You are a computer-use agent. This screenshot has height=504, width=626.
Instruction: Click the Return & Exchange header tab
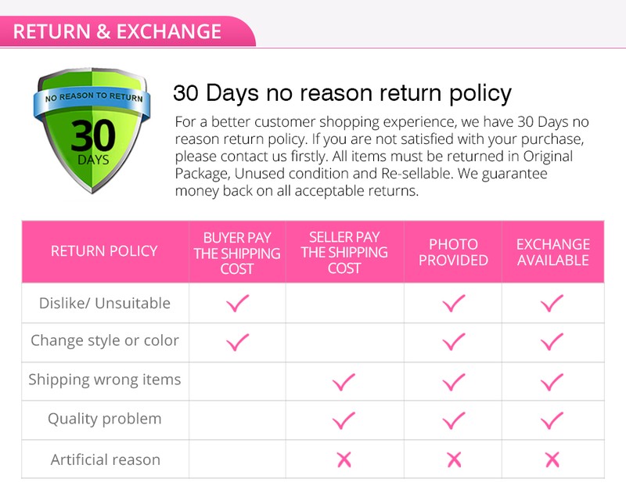117,32
